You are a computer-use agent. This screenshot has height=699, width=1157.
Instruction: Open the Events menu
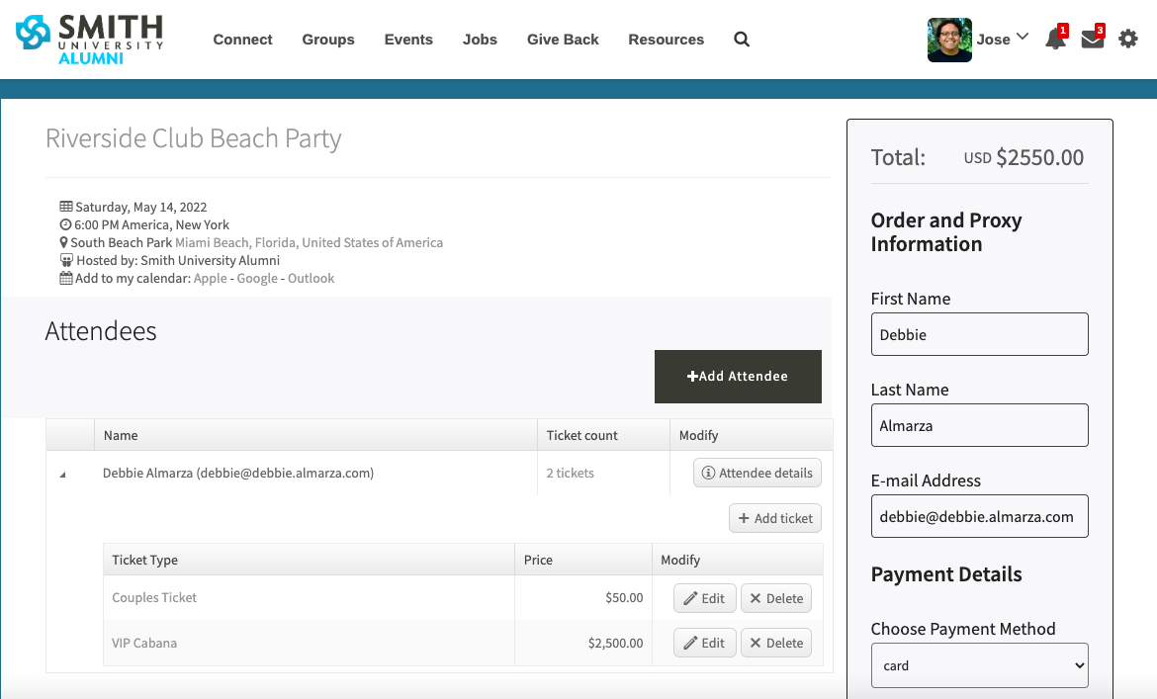click(x=408, y=40)
